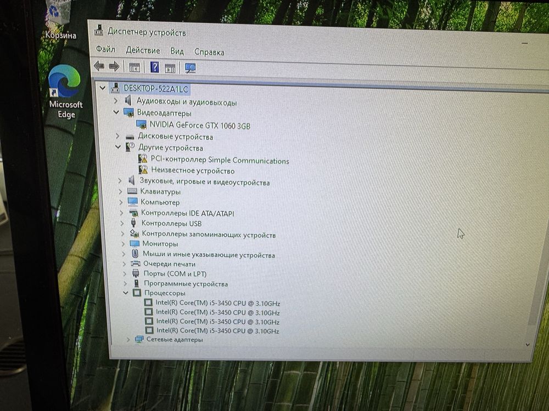Minimize the Диспетчер устройств window
Screen dimensions: 549x411
[524, 43]
